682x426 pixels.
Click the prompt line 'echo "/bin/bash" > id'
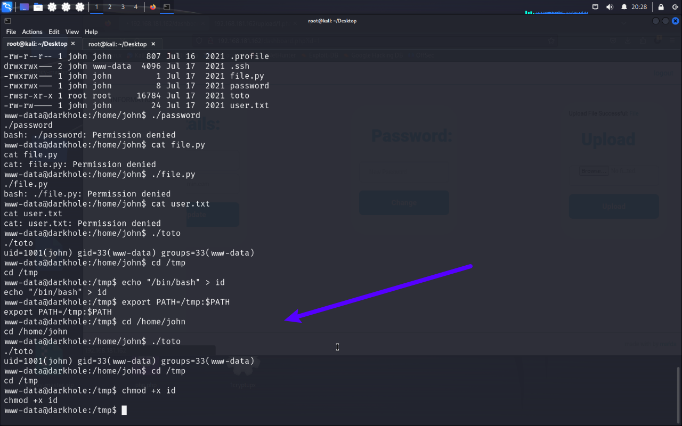(x=115, y=282)
